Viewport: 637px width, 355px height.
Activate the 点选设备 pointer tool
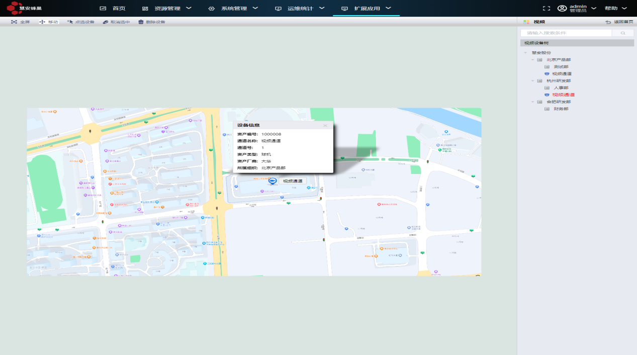click(x=70, y=22)
